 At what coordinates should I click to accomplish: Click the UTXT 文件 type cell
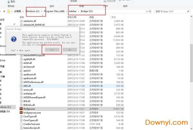[95, 124]
